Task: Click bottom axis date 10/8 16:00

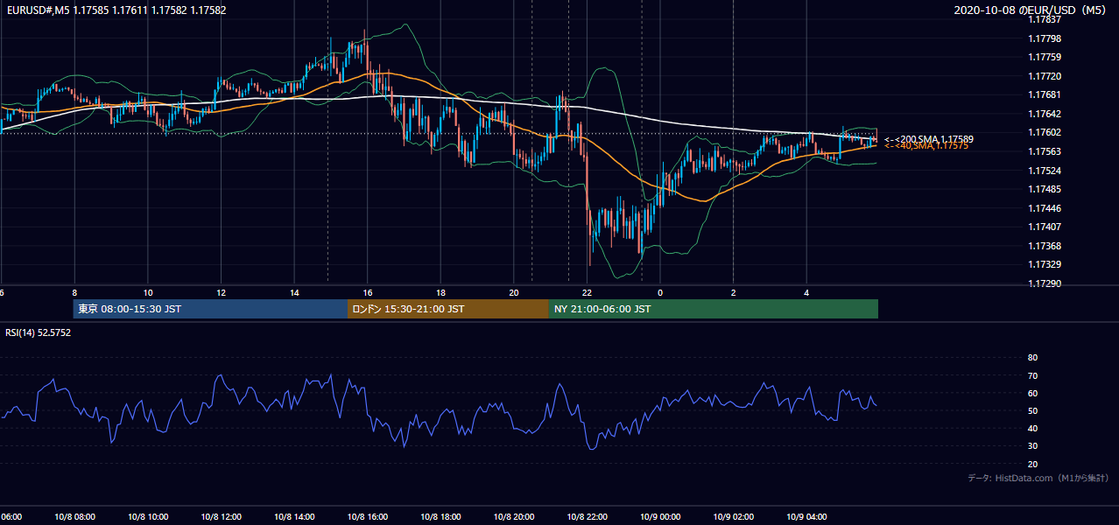Action: coord(368,516)
